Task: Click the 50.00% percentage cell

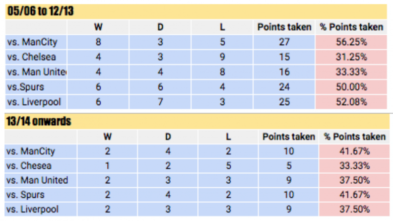Action: point(351,87)
